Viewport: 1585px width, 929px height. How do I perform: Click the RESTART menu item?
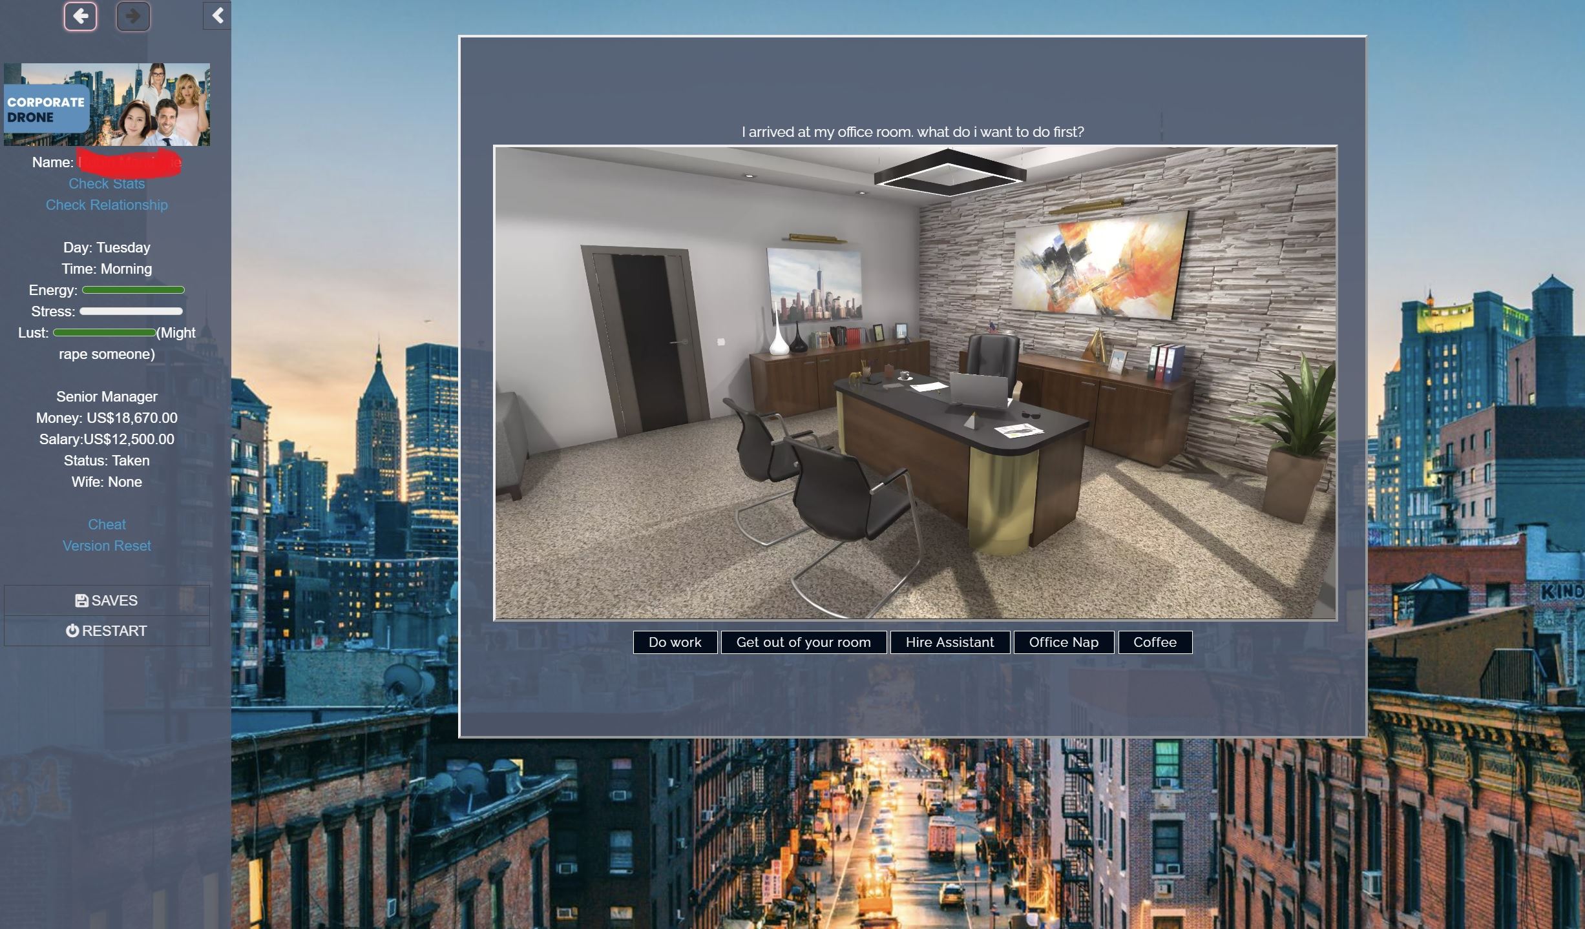(107, 631)
